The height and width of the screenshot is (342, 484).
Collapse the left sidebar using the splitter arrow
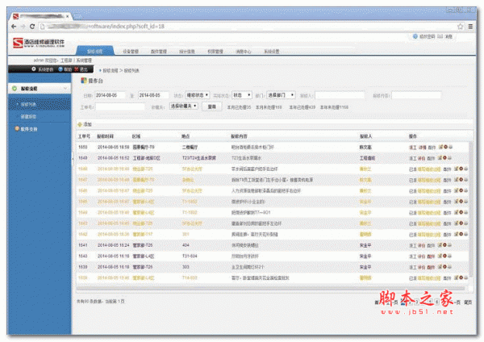[73, 159]
